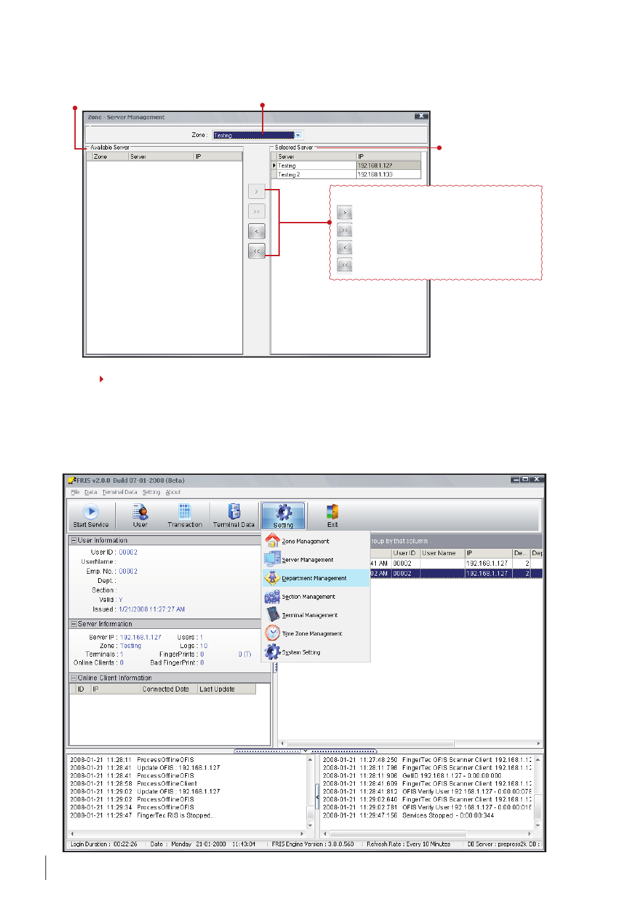Screen dimensions: 628x897
Task: Click the FRIS Engine Version status entry
Action: click(313, 844)
